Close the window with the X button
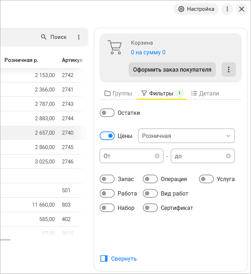The image size is (251, 274). (x=242, y=9)
